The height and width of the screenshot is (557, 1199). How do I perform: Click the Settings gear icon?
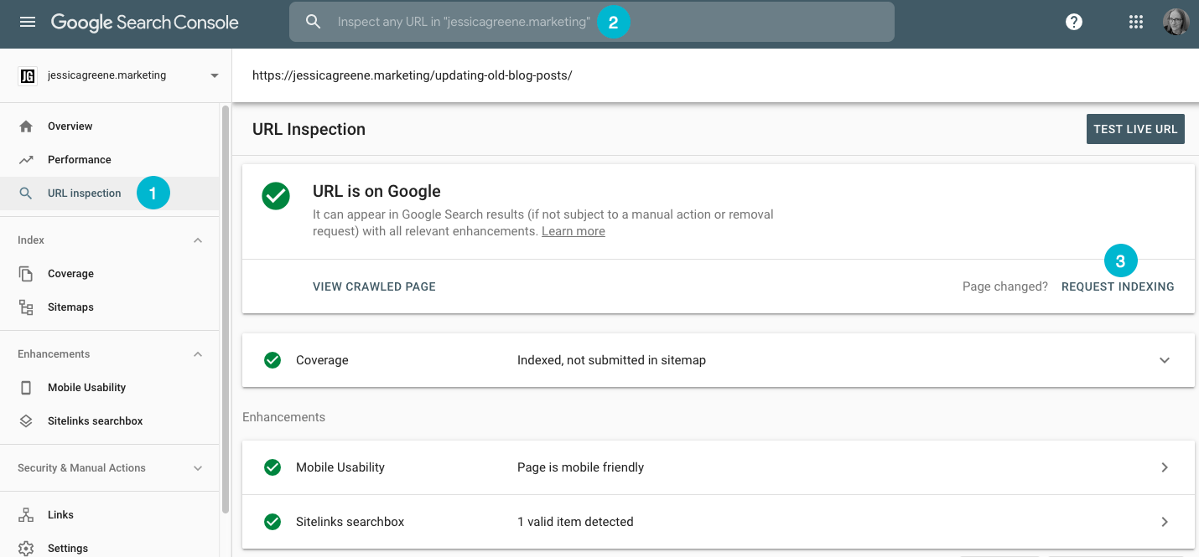(26, 549)
